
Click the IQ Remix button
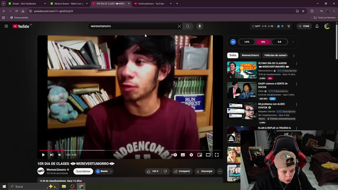(x=102, y=171)
